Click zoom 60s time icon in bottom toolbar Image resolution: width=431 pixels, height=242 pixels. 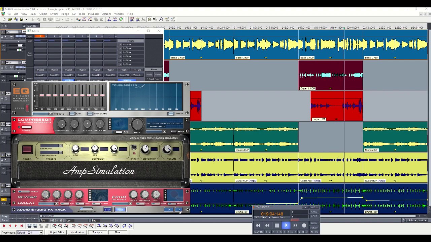point(86,226)
